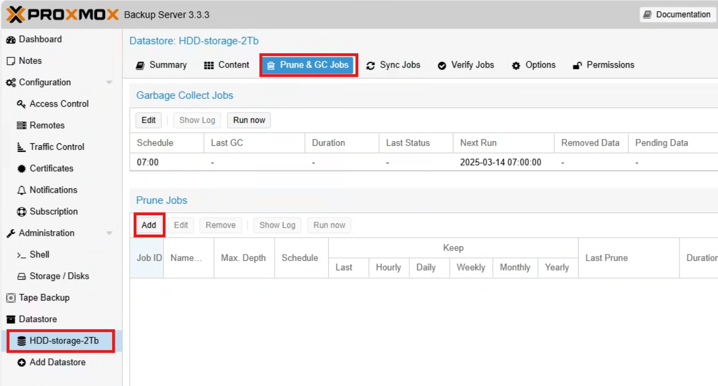Click the Certificates badge icon
This screenshot has width=718, height=386.
point(21,168)
